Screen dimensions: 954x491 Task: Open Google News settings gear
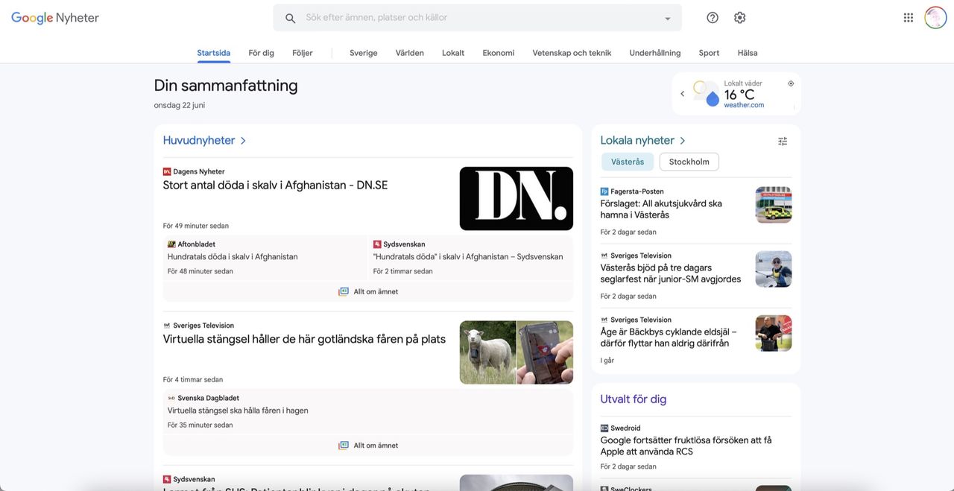pos(739,16)
